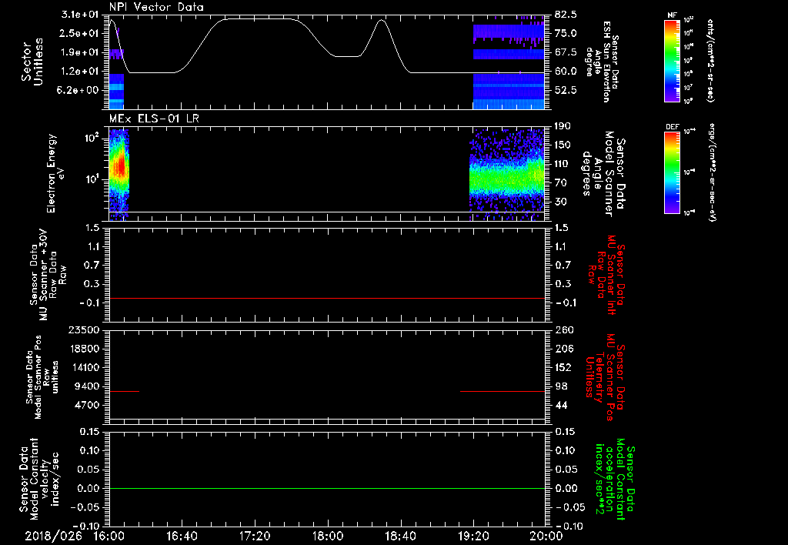Click the '9400' scanner position tick
The height and width of the screenshot is (545, 788).
pos(87,386)
